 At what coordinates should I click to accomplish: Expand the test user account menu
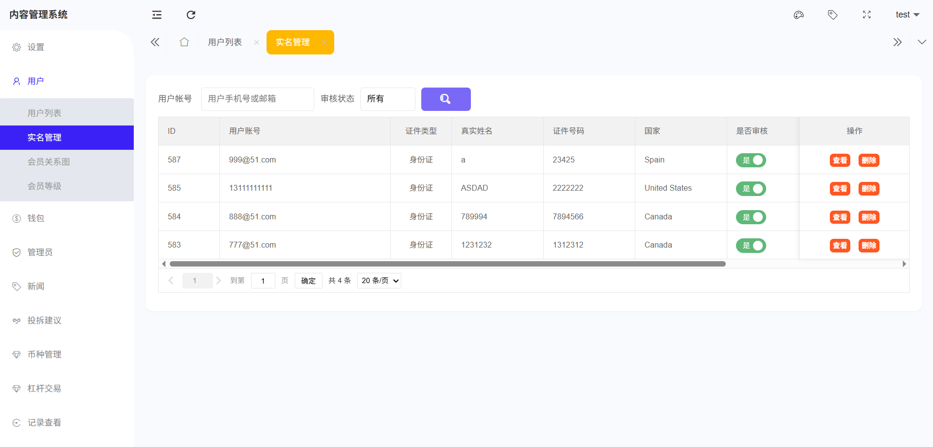click(907, 15)
